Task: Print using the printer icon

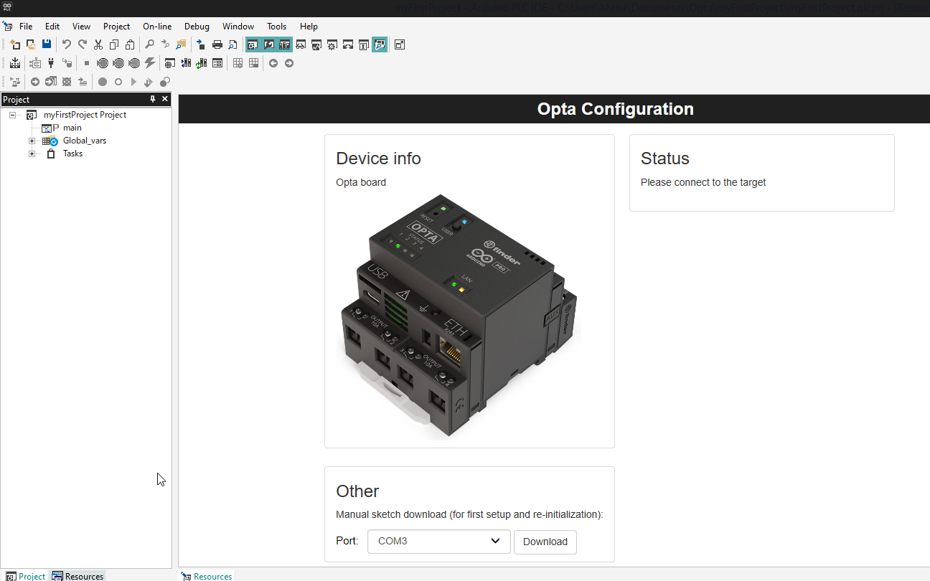Action: [x=217, y=44]
